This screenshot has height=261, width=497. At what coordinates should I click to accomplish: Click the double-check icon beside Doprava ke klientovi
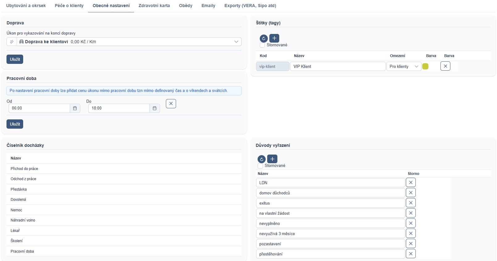(12, 42)
